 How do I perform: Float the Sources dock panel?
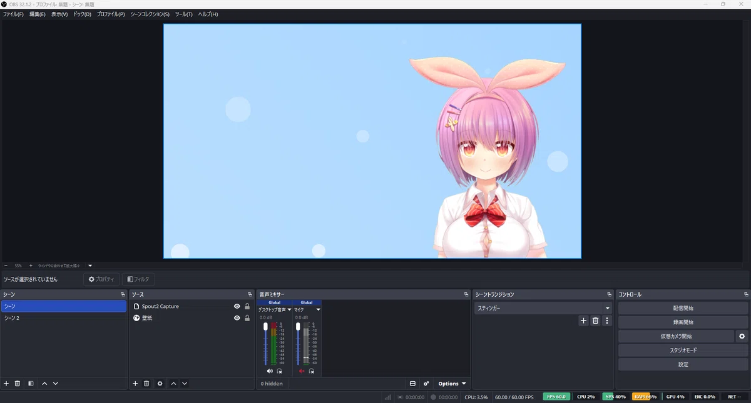(x=250, y=294)
